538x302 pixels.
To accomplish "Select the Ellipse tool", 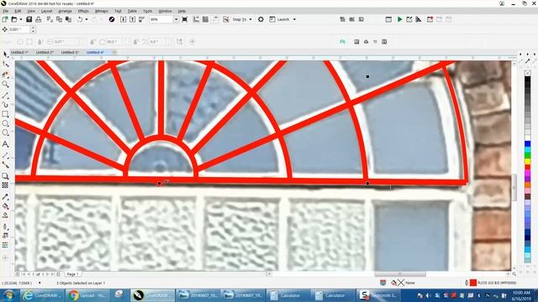I will (5, 123).
